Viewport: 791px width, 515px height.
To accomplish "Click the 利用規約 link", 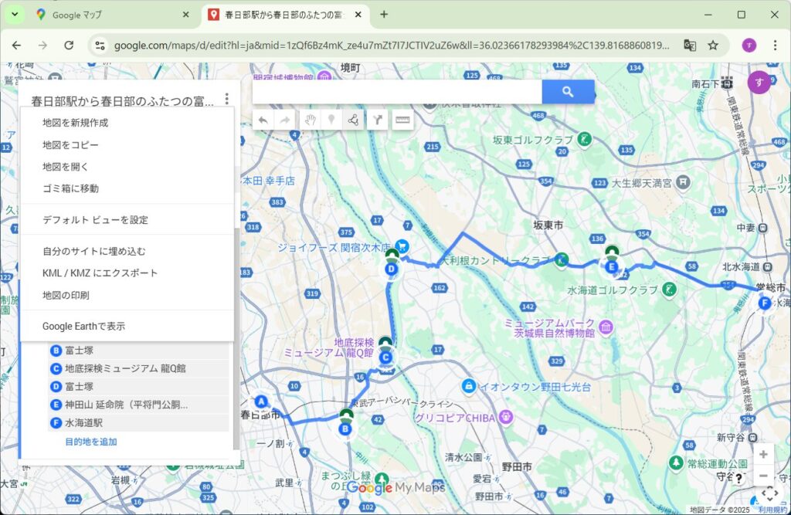I will 772,510.
